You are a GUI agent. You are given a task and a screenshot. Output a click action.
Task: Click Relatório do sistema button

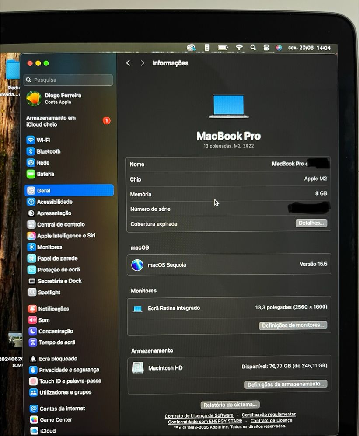pyautogui.click(x=230, y=405)
